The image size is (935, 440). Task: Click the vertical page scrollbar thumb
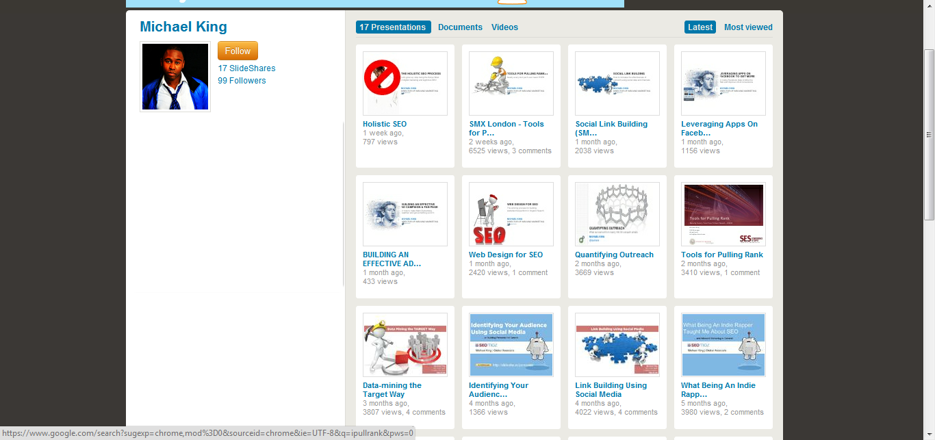pos(930,135)
